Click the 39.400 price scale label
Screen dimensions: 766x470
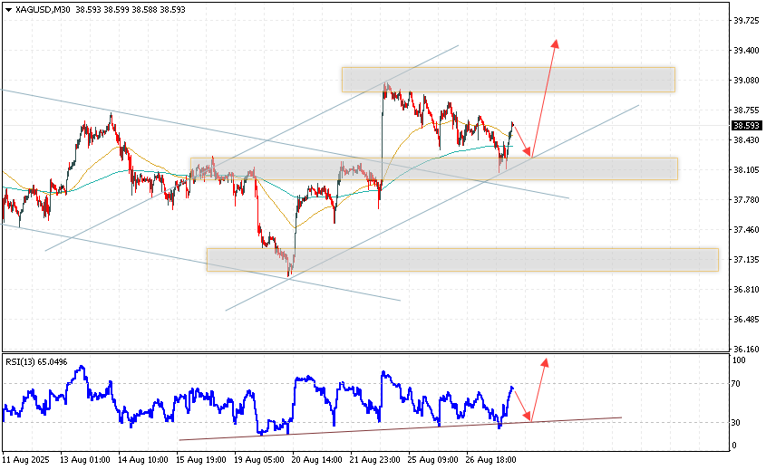point(746,51)
